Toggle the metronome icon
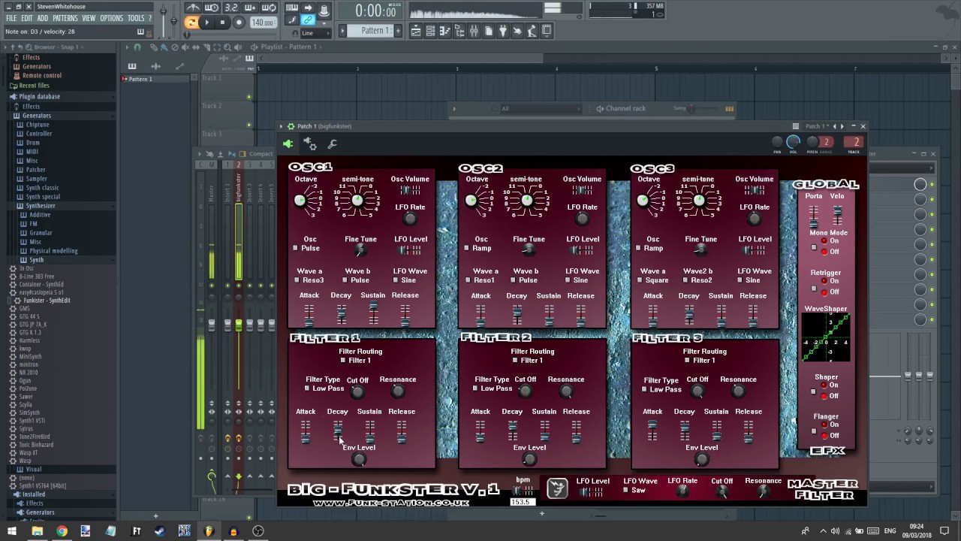Viewport: 961px width, 541px height. [194, 8]
